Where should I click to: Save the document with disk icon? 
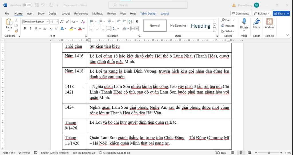click(37, 5)
